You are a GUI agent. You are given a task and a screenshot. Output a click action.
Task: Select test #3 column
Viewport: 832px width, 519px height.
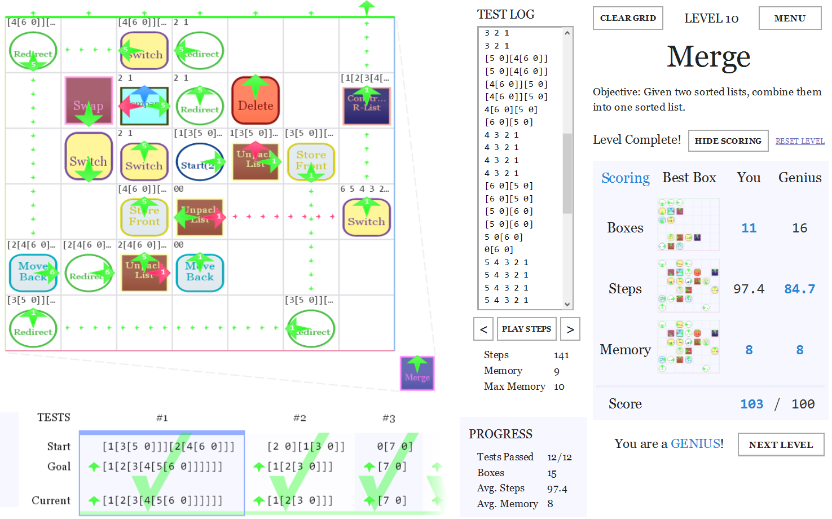389,472
